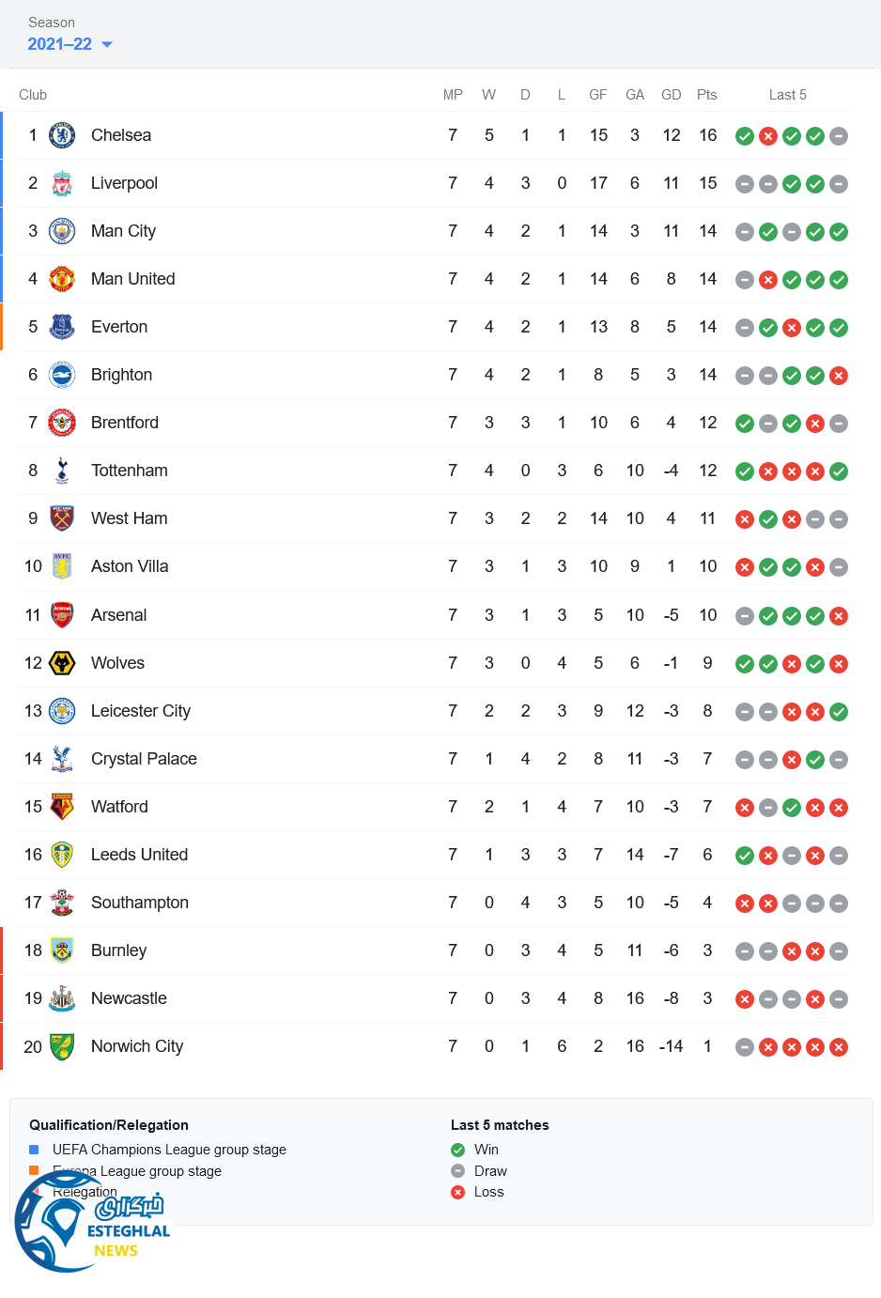Click the Chelsea club crest icon
This screenshot has height=1298, width=881.
coord(62,135)
